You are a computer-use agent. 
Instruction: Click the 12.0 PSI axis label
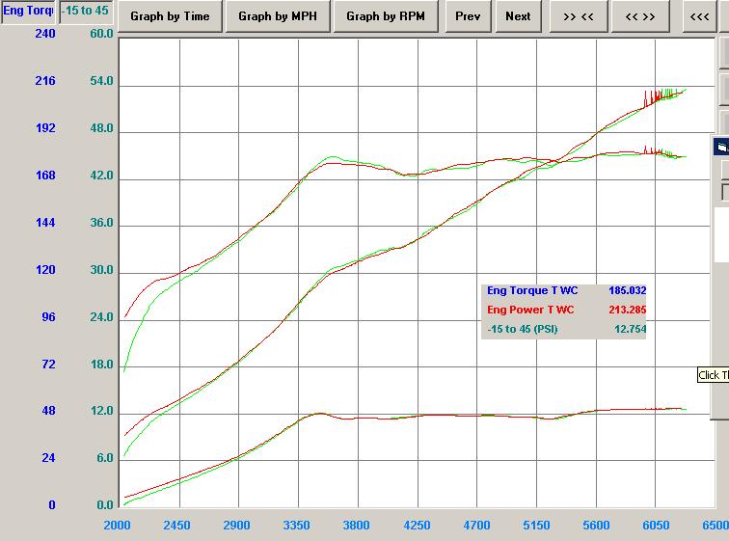[x=101, y=411]
